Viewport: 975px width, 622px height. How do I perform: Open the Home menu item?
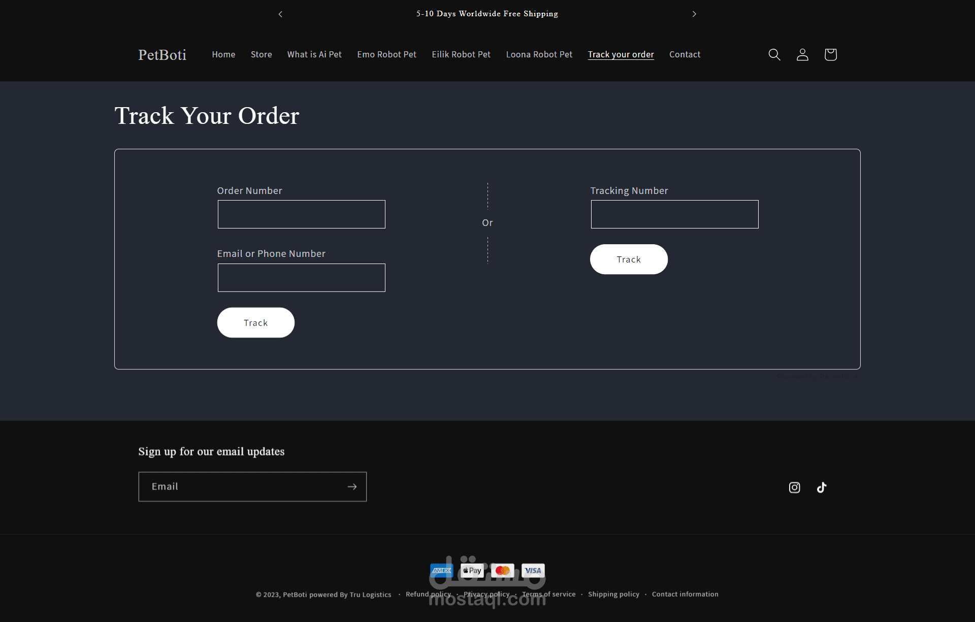click(x=223, y=54)
